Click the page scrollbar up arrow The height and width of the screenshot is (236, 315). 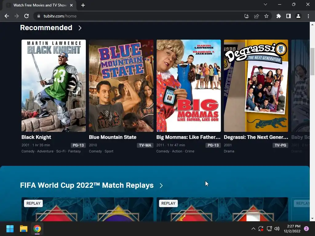[x=313, y=25]
